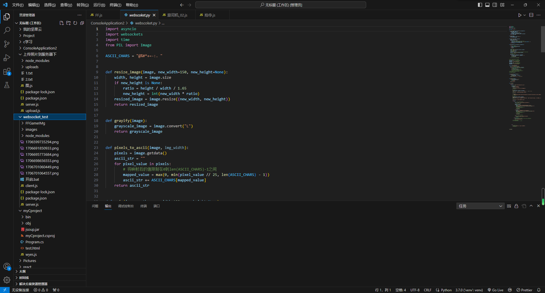Open the Search view icon

coord(7,30)
